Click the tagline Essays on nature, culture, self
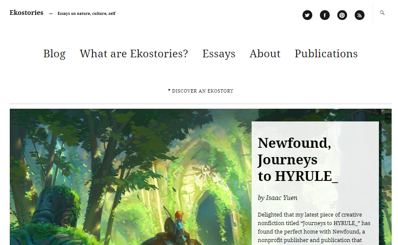 point(86,14)
